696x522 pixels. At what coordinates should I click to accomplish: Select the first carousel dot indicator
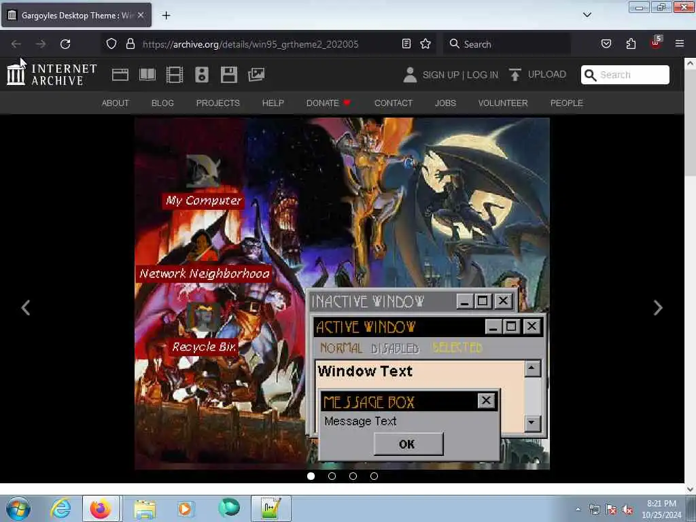(x=311, y=476)
